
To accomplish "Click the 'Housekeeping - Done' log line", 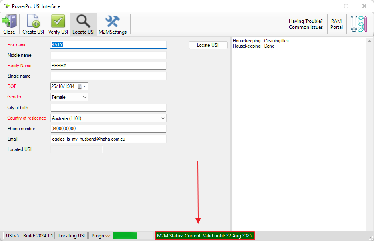I will pyautogui.click(x=254, y=46).
